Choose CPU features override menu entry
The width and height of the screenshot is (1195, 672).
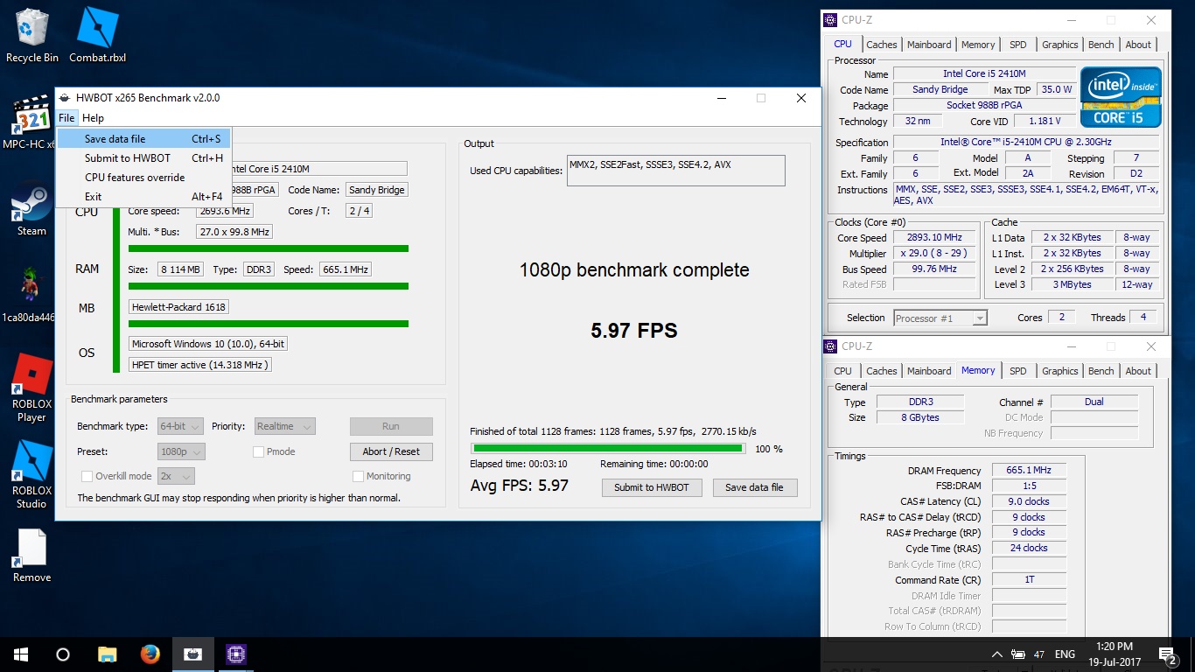pos(143,177)
